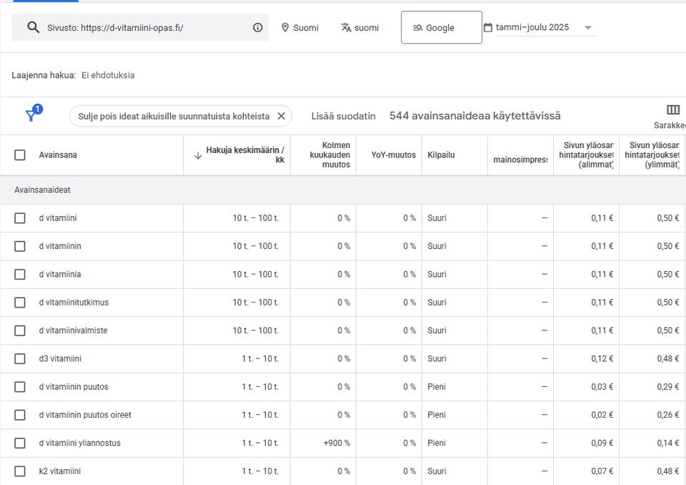Image resolution: width=686 pixels, height=485 pixels.
Task: Click the calendar icon for date range
Action: [x=488, y=27]
